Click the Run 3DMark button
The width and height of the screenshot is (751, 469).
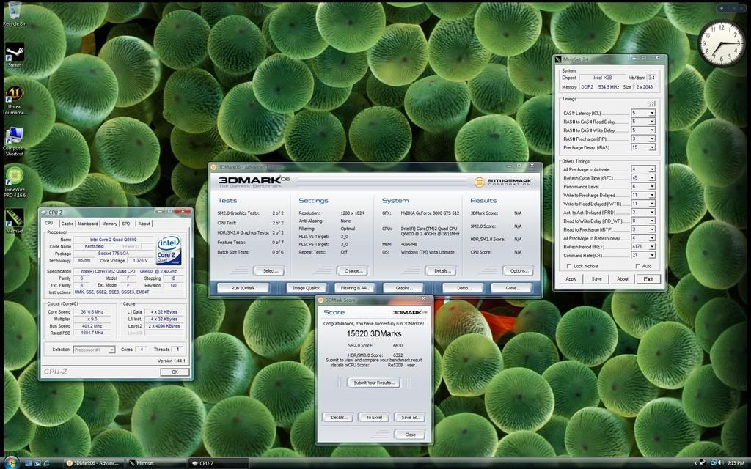tap(243, 288)
